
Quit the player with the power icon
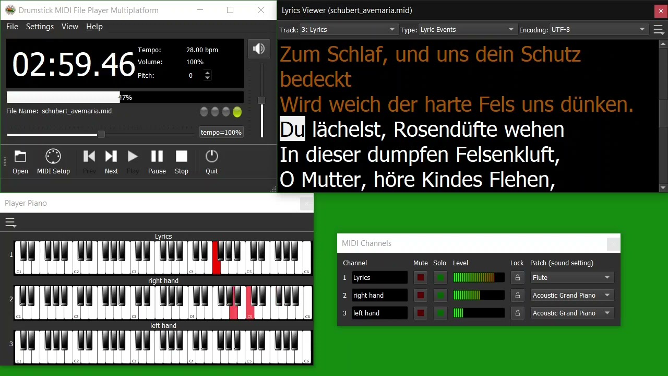[x=211, y=162]
